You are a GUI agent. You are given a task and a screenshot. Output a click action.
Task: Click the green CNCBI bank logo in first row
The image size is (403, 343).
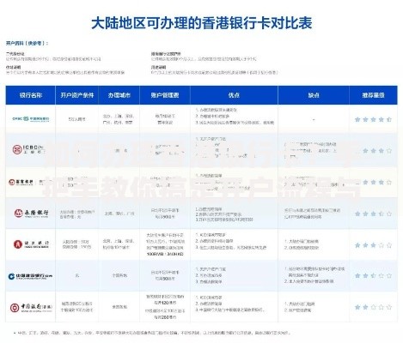click(x=31, y=119)
